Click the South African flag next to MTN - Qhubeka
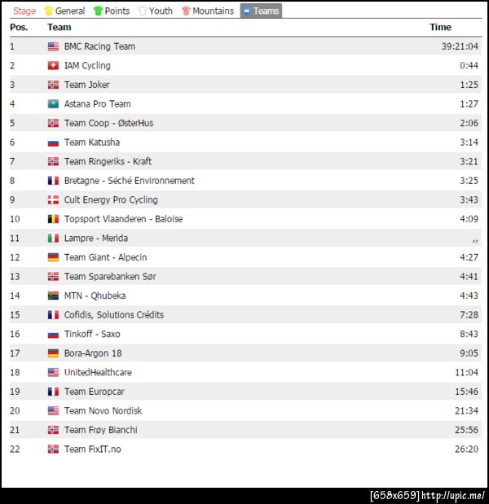Screen dimensions: 489x504 [54, 296]
